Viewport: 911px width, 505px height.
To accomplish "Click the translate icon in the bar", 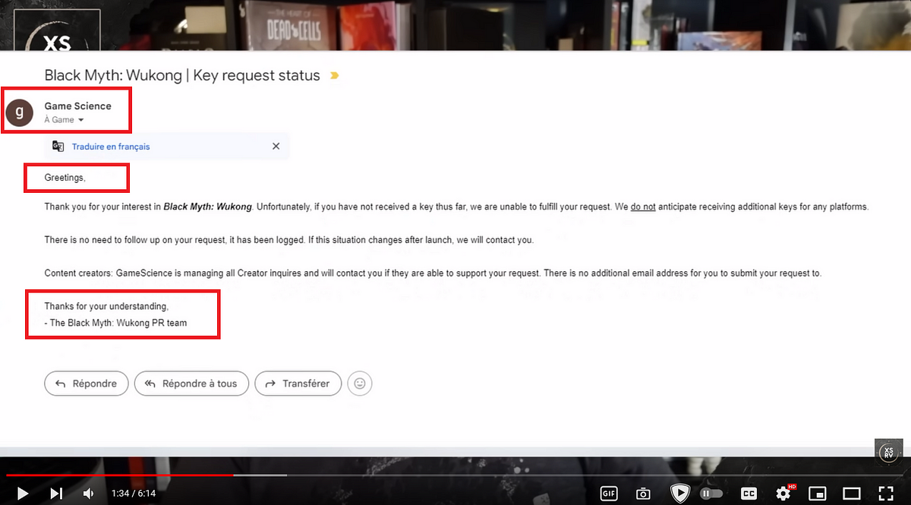I will point(58,147).
